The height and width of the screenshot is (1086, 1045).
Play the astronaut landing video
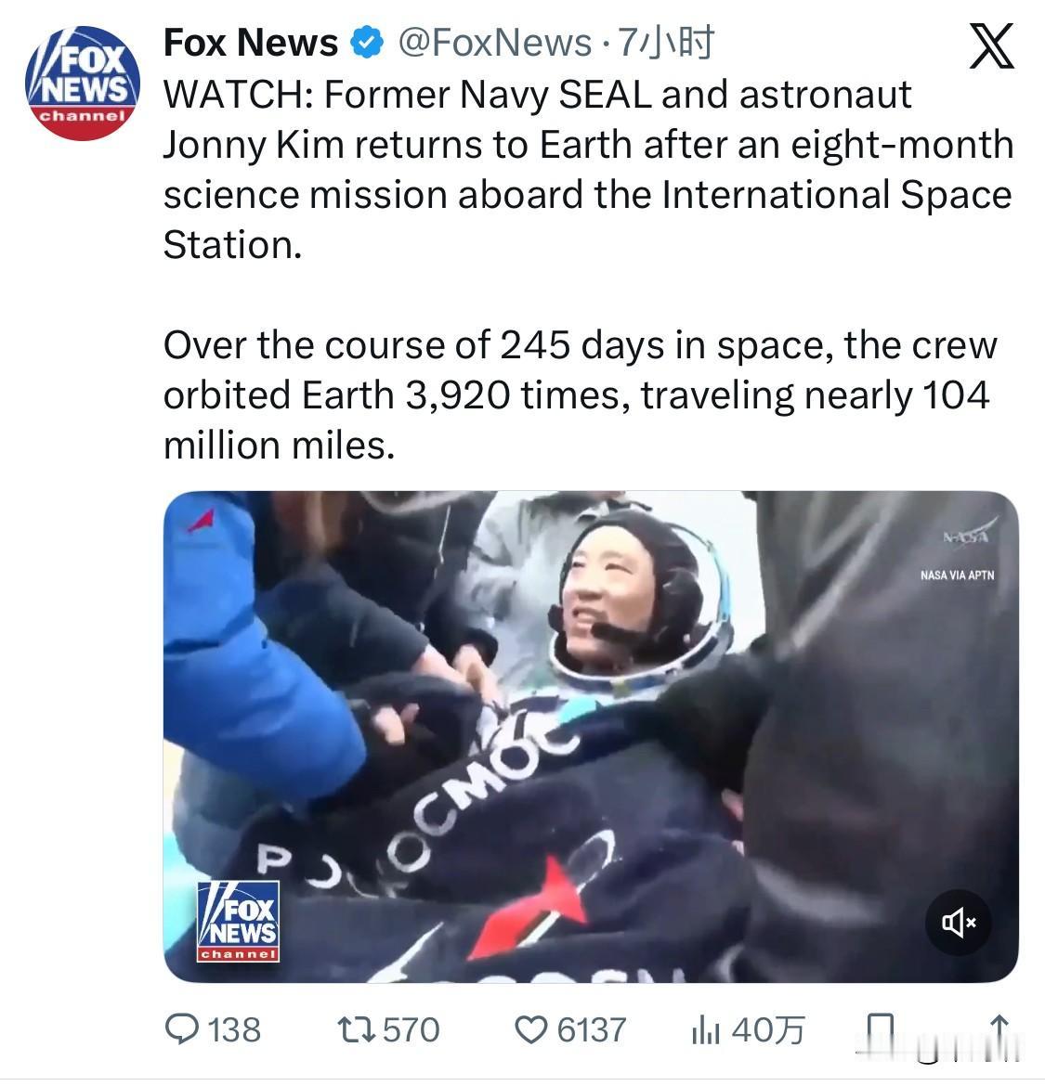[591, 736]
